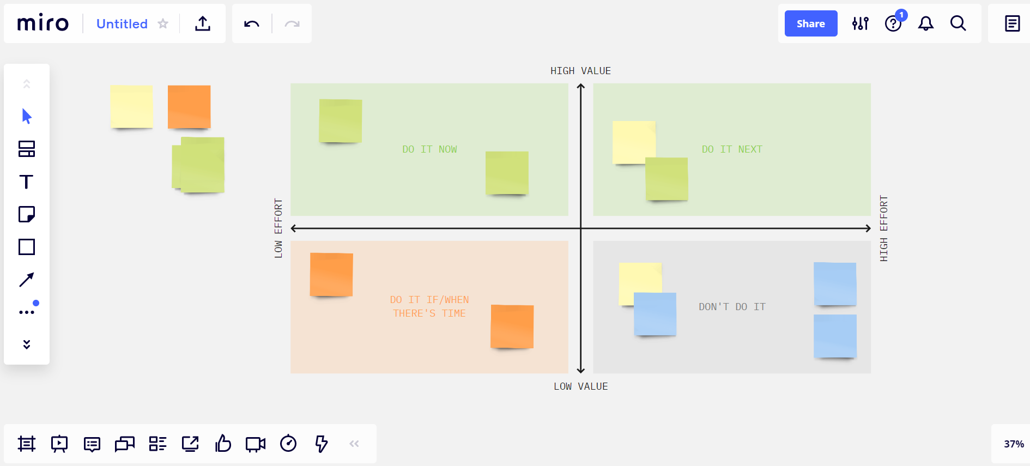Open the Untitled board title
This screenshot has width=1030, height=466.
pos(122,23)
